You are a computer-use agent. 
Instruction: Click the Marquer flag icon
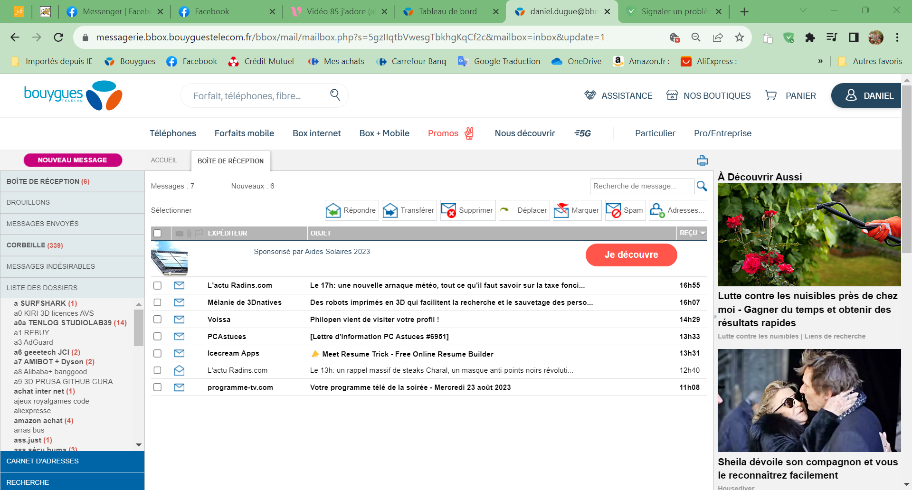(562, 210)
